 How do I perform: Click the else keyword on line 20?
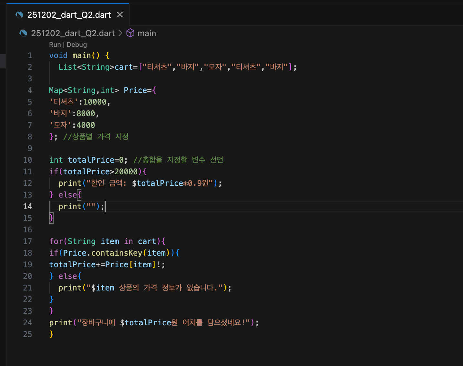pos(68,276)
